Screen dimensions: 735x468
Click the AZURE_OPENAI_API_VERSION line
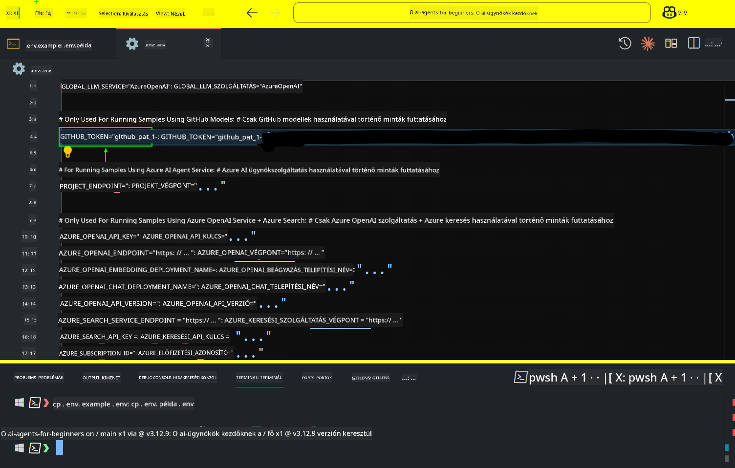pos(173,303)
